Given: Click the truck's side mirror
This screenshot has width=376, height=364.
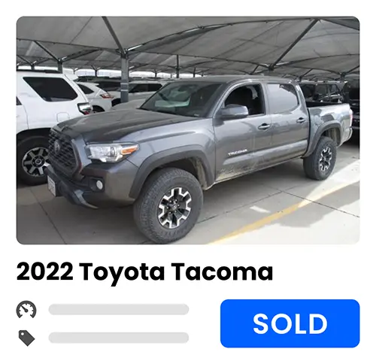Looking at the screenshot, I should 233,111.
